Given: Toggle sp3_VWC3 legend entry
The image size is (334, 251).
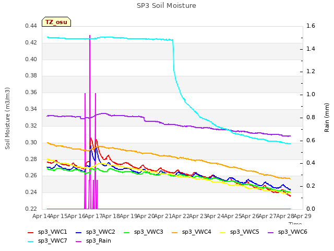Looking at the screenshot, I should pyautogui.click(x=144, y=232).
